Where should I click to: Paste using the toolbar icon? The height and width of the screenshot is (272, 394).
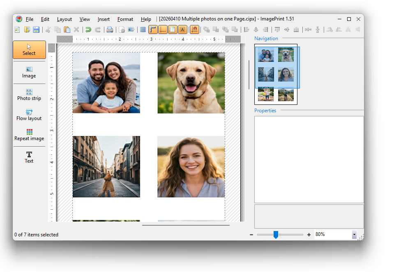click(67, 29)
